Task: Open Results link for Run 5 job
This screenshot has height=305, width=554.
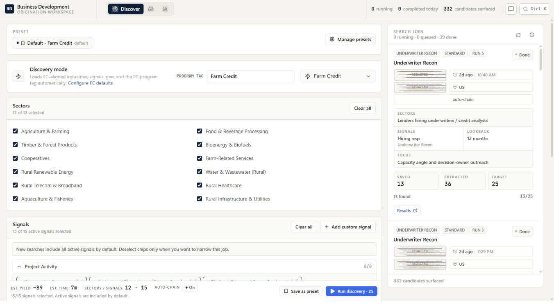Action: [x=407, y=211]
